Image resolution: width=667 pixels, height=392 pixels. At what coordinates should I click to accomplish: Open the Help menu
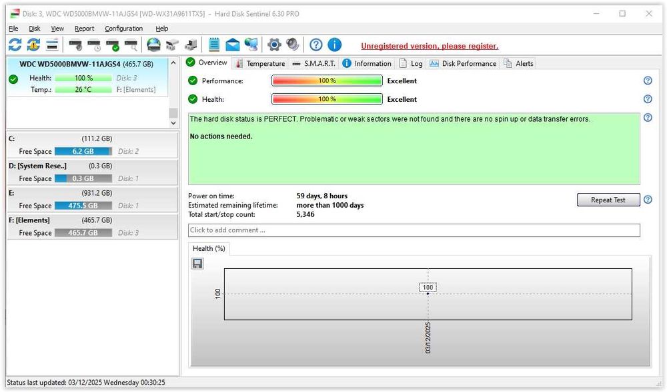pyautogui.click(x=161, y=29)
